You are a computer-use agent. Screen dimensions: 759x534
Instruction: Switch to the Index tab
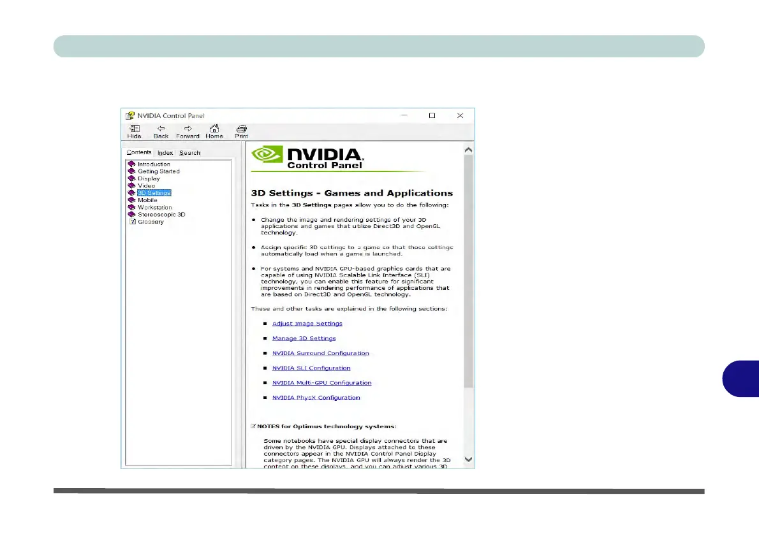point(165,153)
